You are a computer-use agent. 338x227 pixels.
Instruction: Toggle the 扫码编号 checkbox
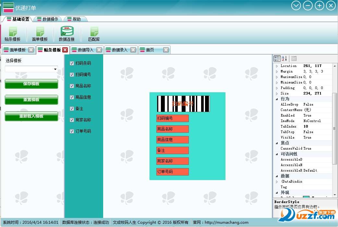point(72,75)
